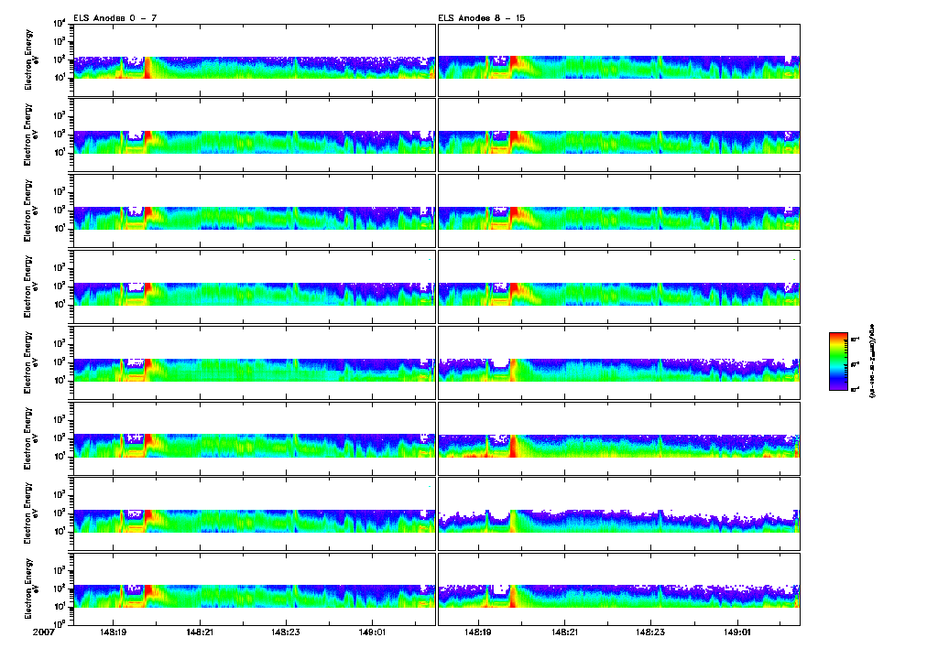The height and width of the screenshot is (648, 938).
Task: Click the 10^4 tick label on the top panel
Action: (x=60, y=23)
